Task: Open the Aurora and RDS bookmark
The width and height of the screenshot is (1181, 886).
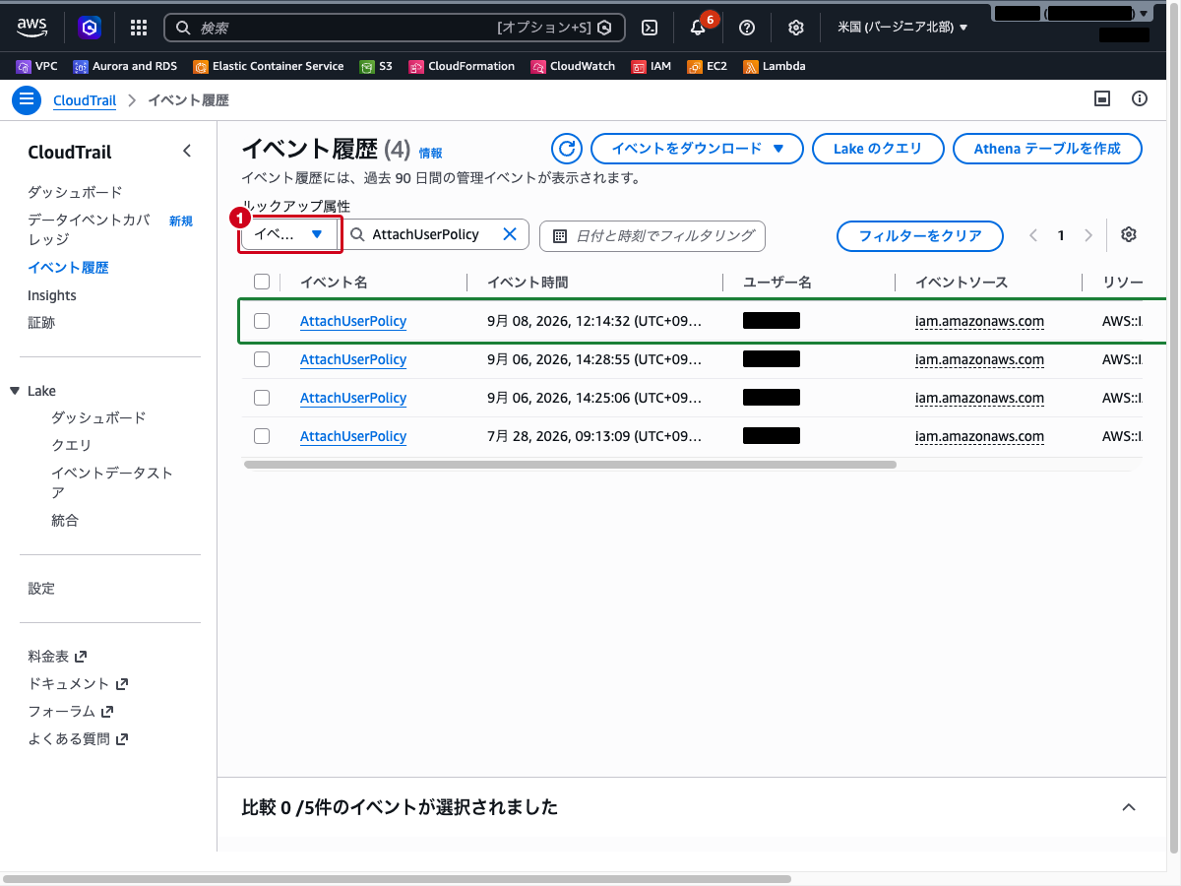Action: (x=125, y=66)
